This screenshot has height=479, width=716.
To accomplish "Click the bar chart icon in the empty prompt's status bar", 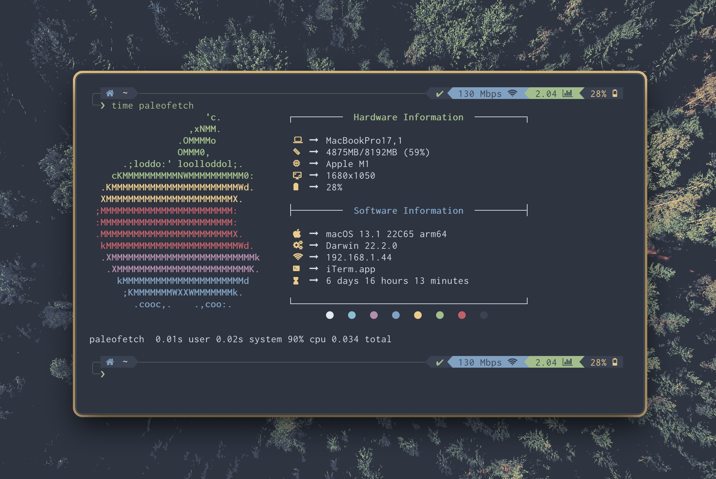I will coord(567,362).
